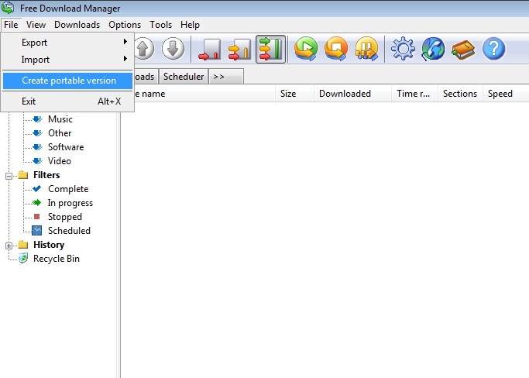Click the History folder icon
This screenshot has height=378, width=529.
(23, 244)
